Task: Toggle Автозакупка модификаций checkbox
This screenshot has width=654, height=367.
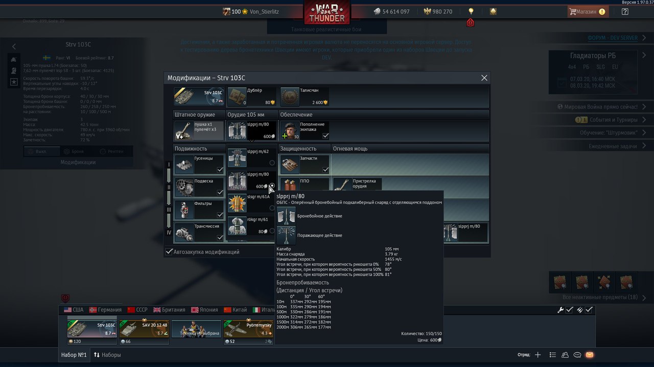Action: [169, 252]
